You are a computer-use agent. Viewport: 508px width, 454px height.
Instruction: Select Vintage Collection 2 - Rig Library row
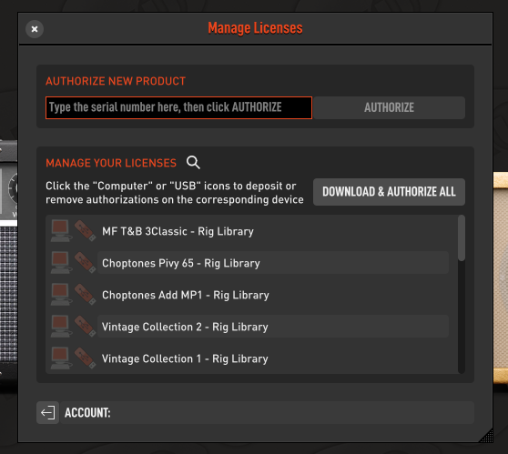(x=273, y=327)
